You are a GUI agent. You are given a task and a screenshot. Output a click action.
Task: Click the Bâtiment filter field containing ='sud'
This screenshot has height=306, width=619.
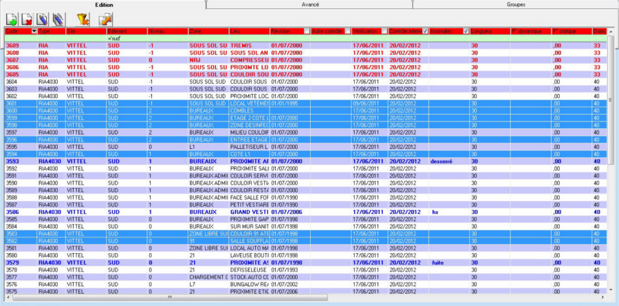[127, 38]
